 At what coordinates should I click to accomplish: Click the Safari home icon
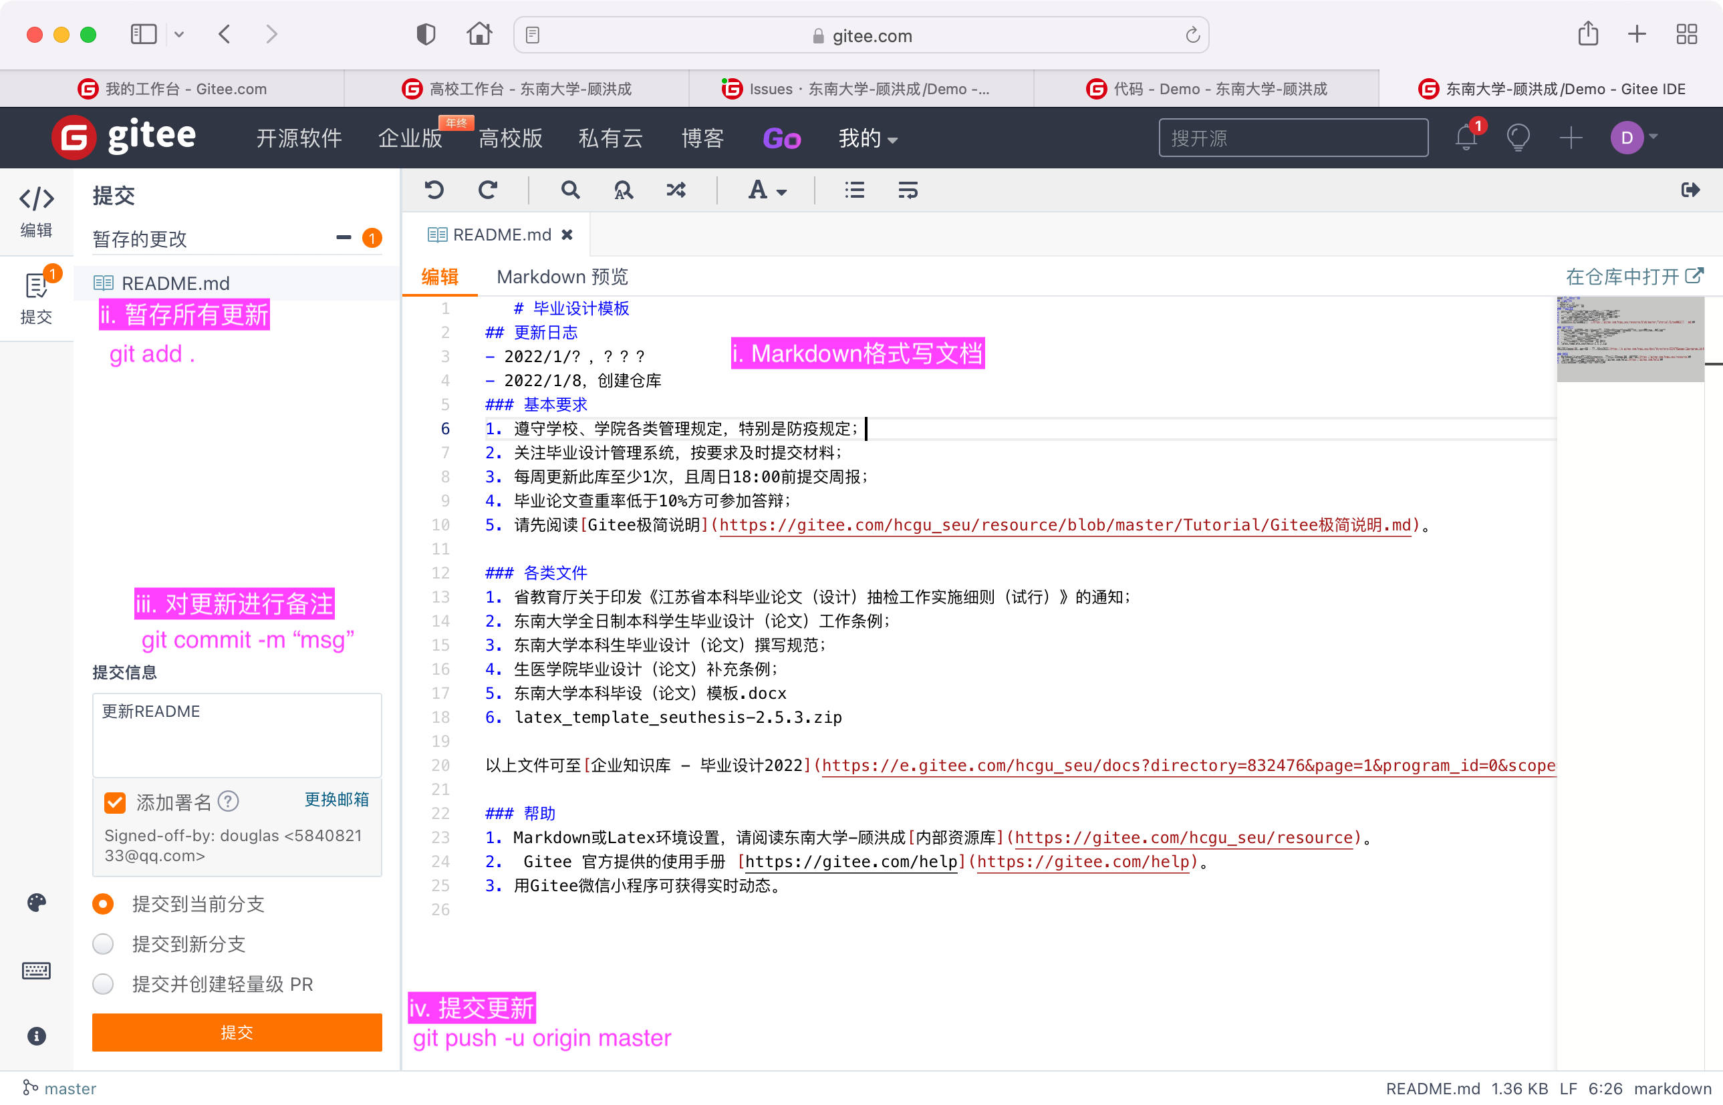(479, 33)
